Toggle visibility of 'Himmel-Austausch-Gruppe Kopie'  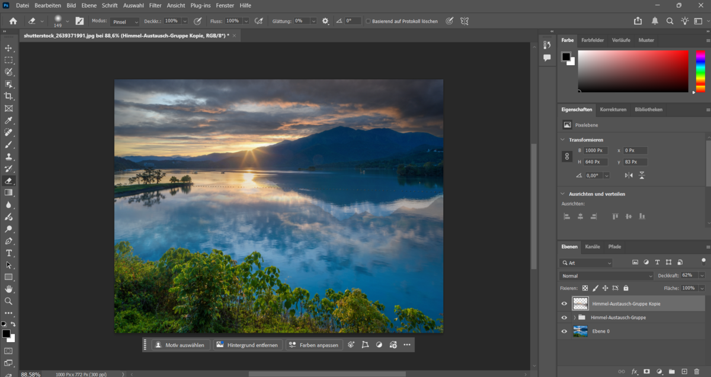point(564,304)
